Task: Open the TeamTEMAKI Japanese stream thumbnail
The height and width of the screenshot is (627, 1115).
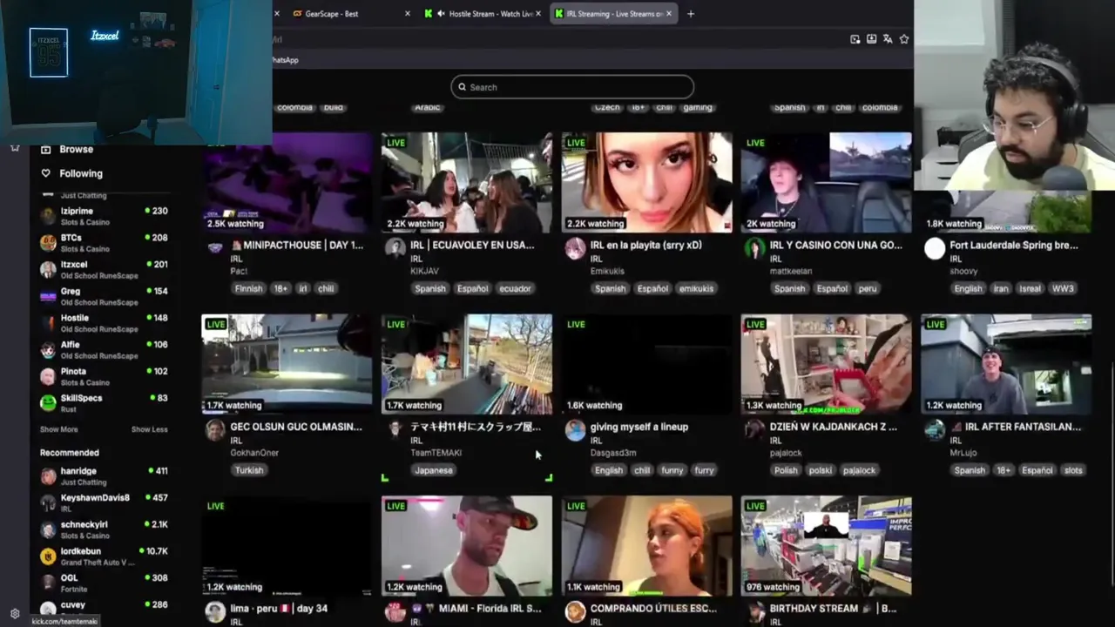Action: point(466,364)
